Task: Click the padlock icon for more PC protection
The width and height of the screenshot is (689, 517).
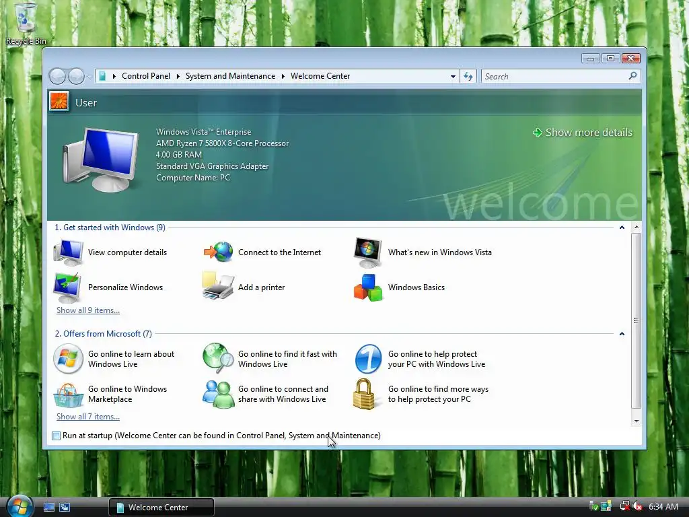Action: (x=365, y=394)
